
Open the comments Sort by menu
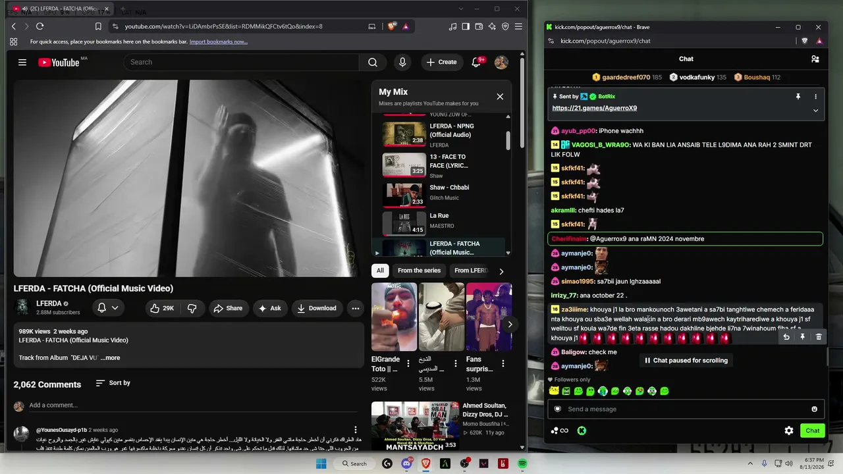pyautogui.click(x=113, y=382)
